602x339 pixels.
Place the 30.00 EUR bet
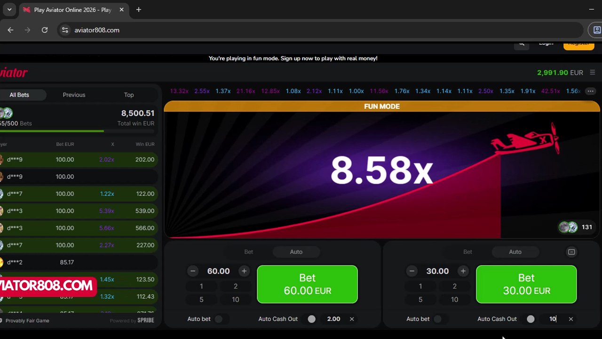(x=526, y=284)
